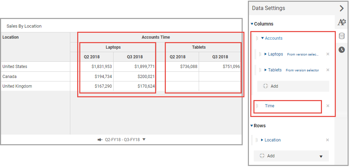The height and width of the screenshot is (167, 350).
Task: Click the $170,624 cell
Action: coord(146,86)
